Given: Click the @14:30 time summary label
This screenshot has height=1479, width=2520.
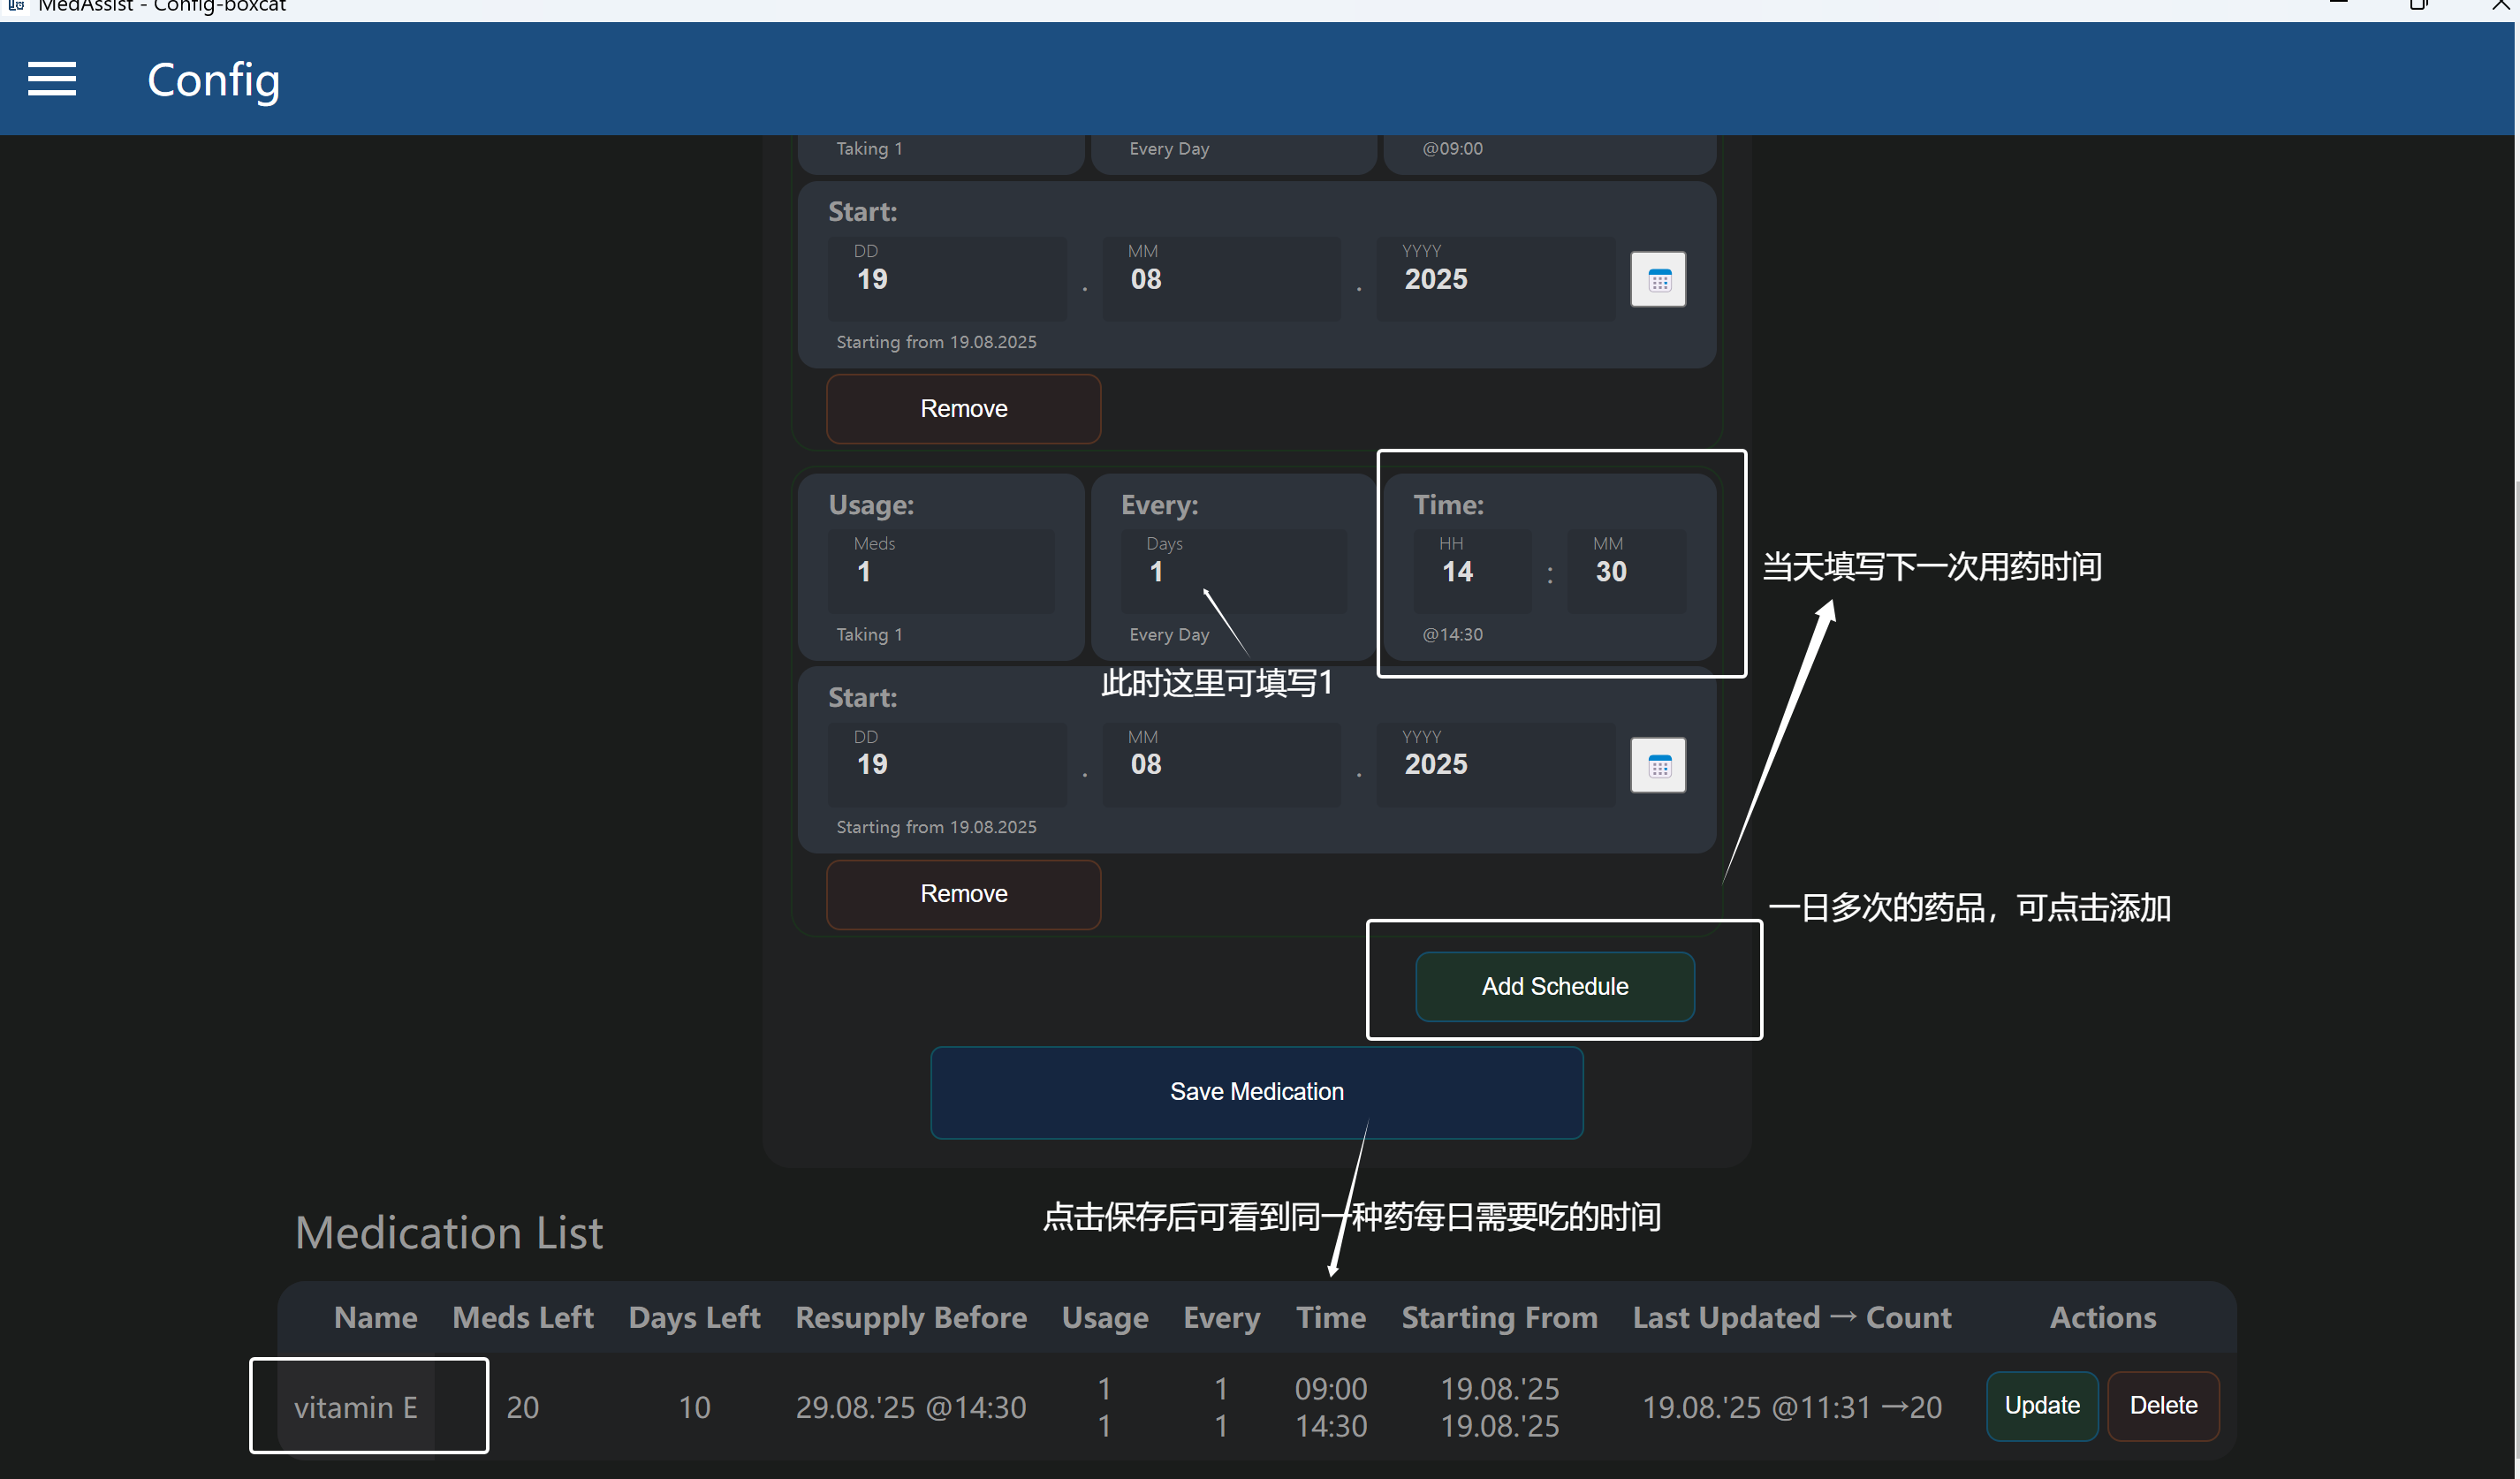Looking at the screenshot, I should [x=1452, y=634].
